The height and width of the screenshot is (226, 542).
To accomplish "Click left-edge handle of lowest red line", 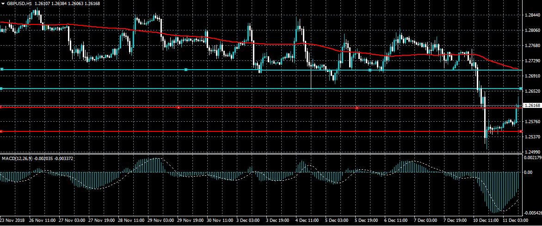I will pyautogui.click(x=1, y=131).
